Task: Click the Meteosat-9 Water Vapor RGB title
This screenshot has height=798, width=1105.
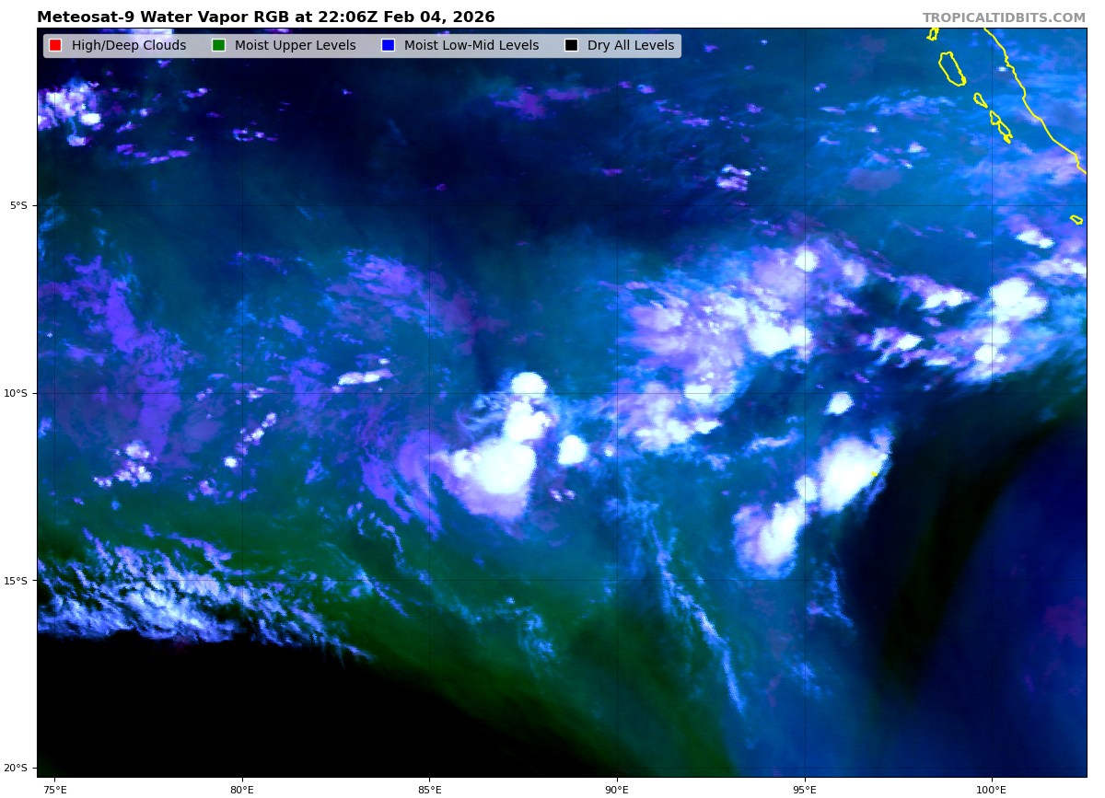Action: pyautogui.click(x=265, y=17)
